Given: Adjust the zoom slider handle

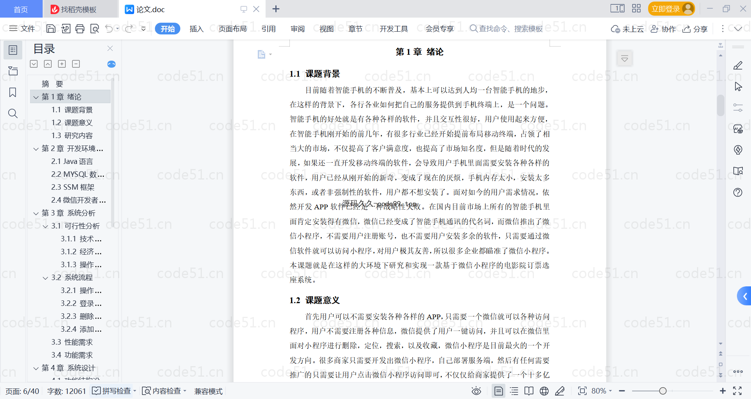Looking at the screenshot, I should (x=663, y=391).
